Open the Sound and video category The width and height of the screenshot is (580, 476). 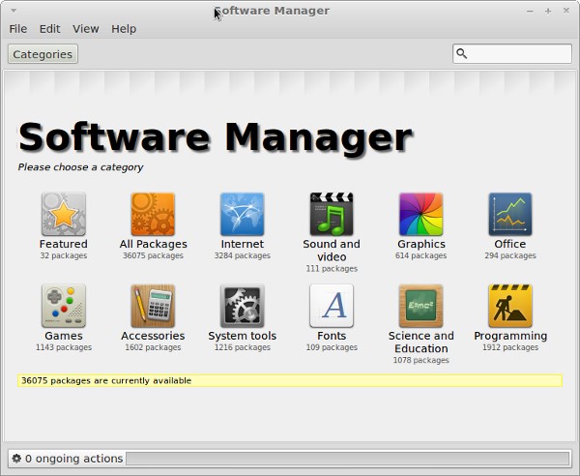[332, 214]
